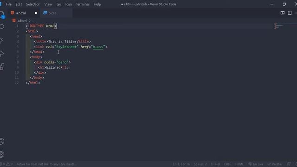Click the "Stylesheet" rel value
Viewport: 297px width, 167px height.
tap(66, 47)
